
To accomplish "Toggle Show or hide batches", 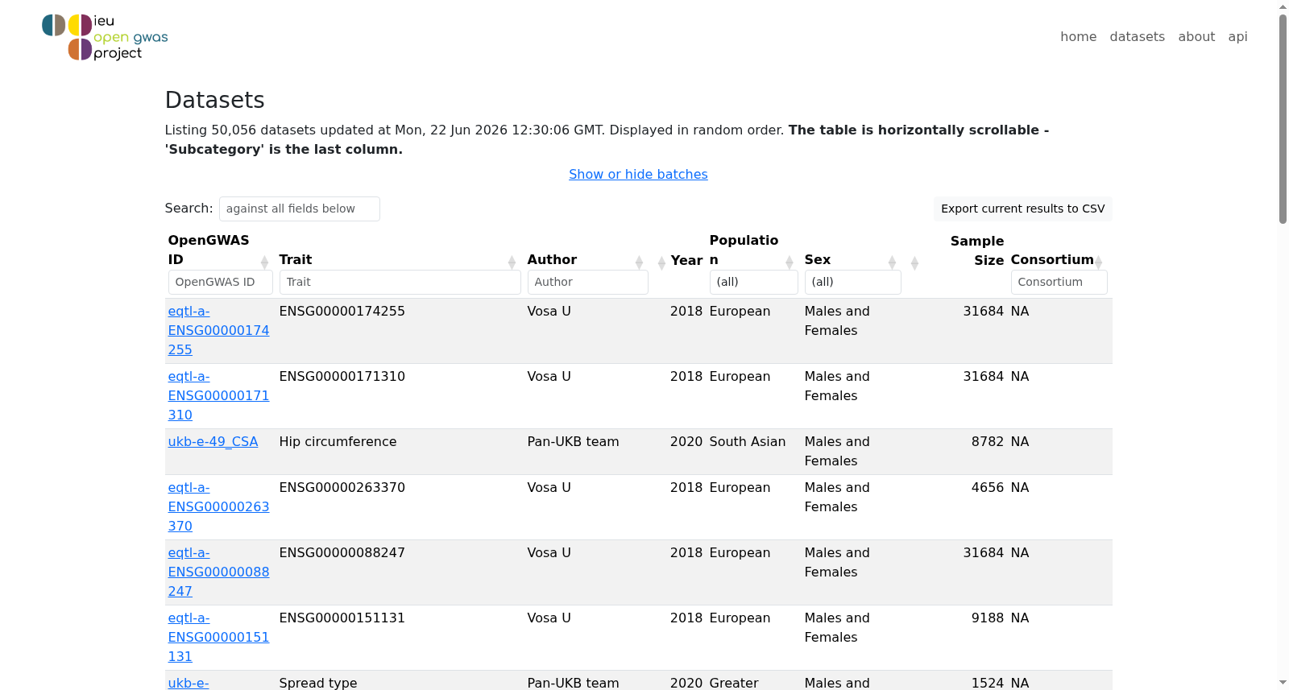I will click(638, 174).
